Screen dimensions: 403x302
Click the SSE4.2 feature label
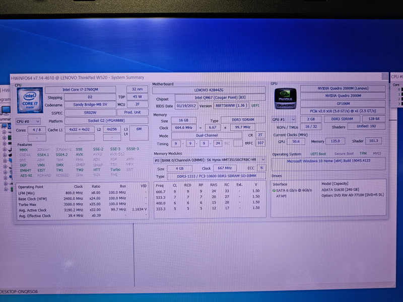(61, 155)
